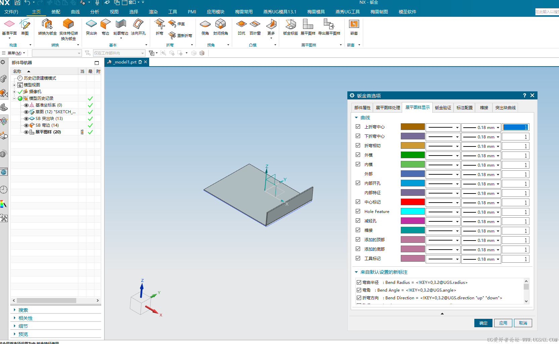This screenshot has height=344, width=559.
Task: Expand the 搜索 panel
Action: 14,310
